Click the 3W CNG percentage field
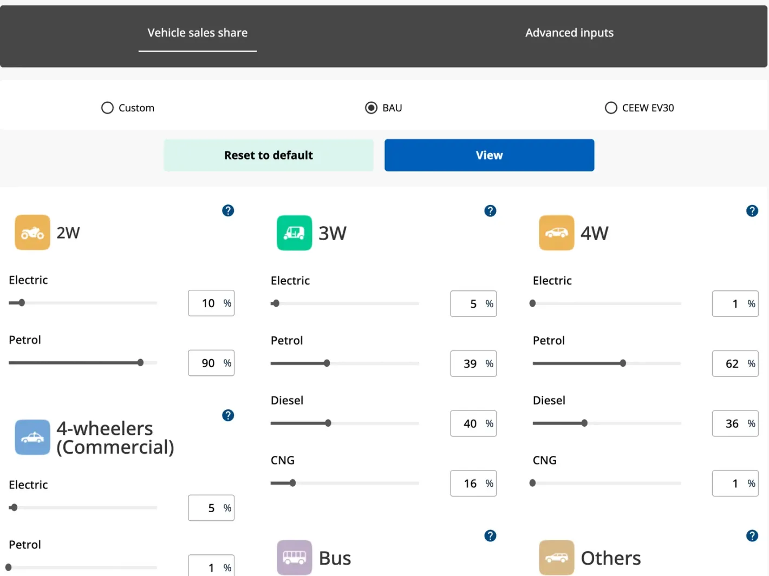Viewport: 769px width, 576px height. (473, 483)
